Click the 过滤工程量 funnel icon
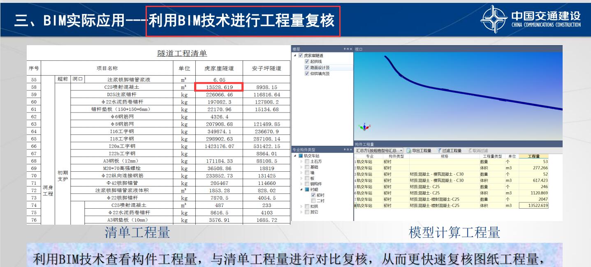 click(x=439, y=151)
